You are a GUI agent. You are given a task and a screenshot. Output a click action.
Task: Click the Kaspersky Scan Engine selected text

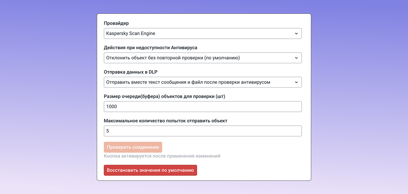(131, 34)
